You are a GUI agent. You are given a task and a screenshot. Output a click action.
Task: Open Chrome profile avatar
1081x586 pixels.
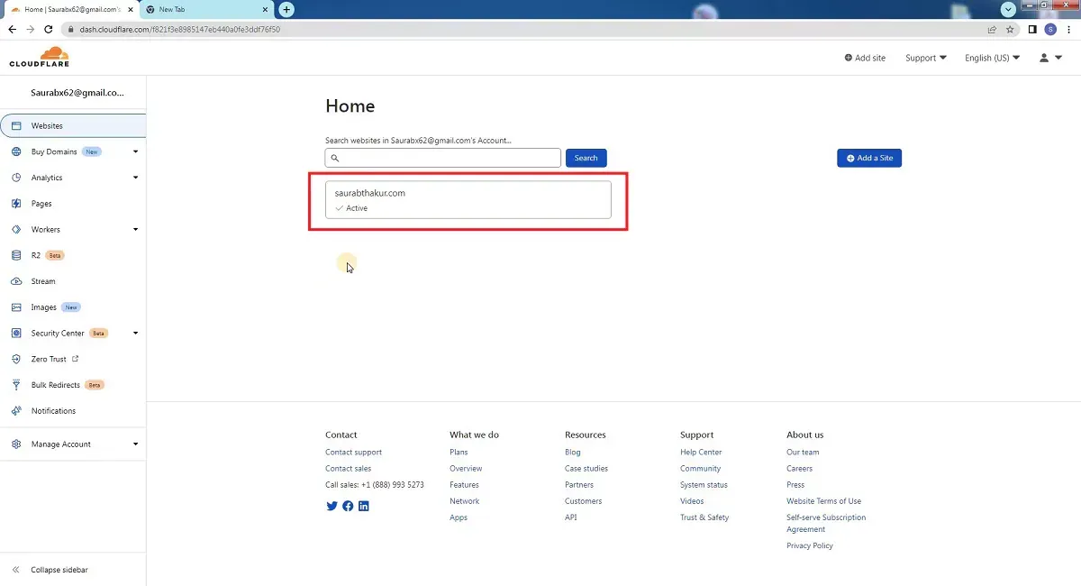pos(1050,29)
